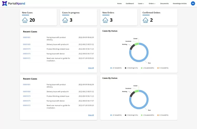Open case 00001075 in upper Recent Cases

point(27,54)
